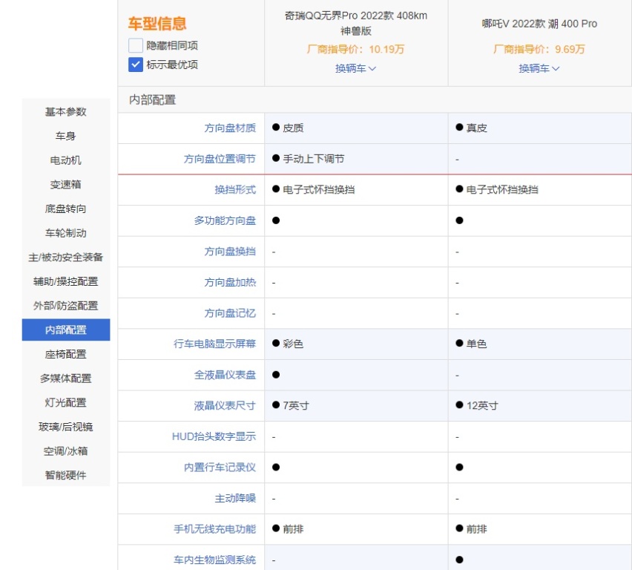Open the 液晶仪表尺寸 parameter link
Viewport: 632px width, 570px height.
coord(225,405)
